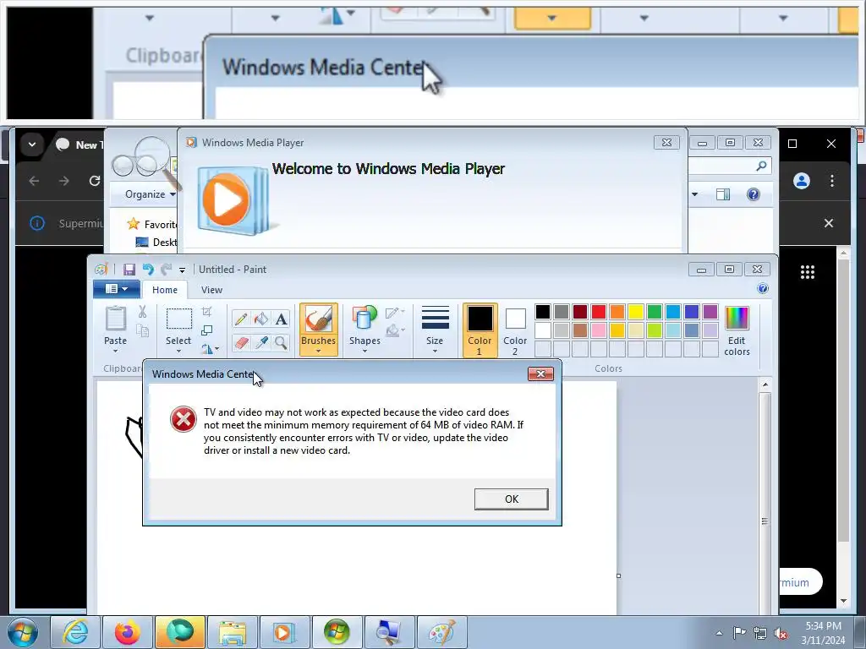Choose the green color swatch
The width and height of the screenshot is (866, 649).
pyautogui.click(x=654, y=312)
